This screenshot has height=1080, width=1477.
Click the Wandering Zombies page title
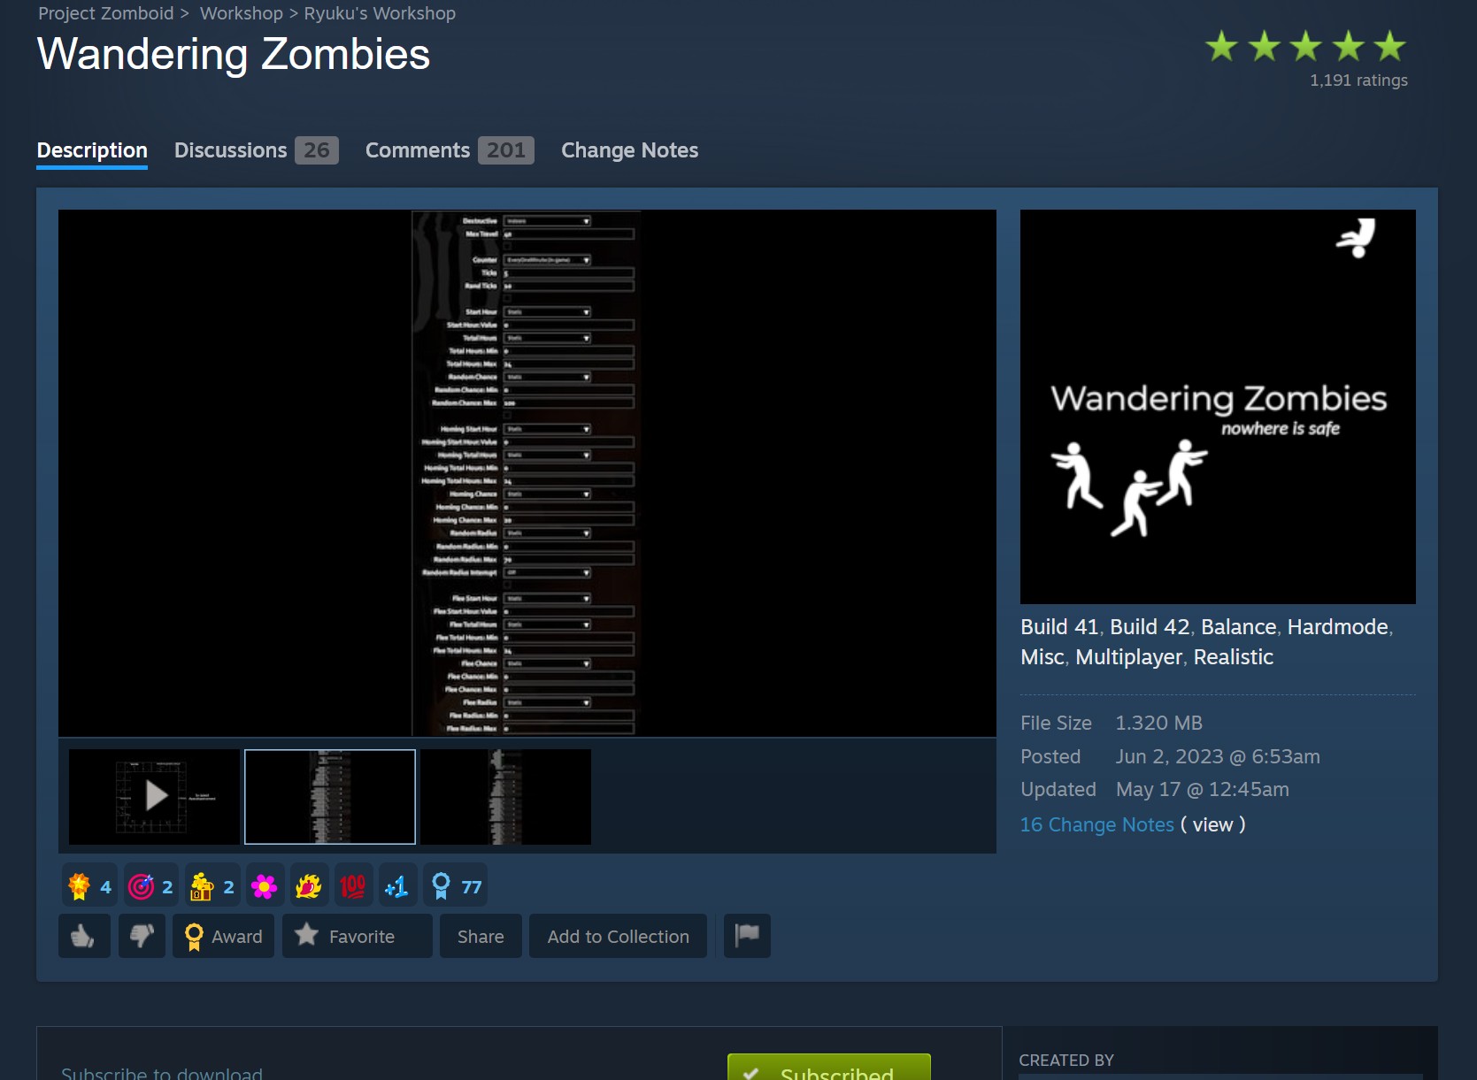(234, 54)
